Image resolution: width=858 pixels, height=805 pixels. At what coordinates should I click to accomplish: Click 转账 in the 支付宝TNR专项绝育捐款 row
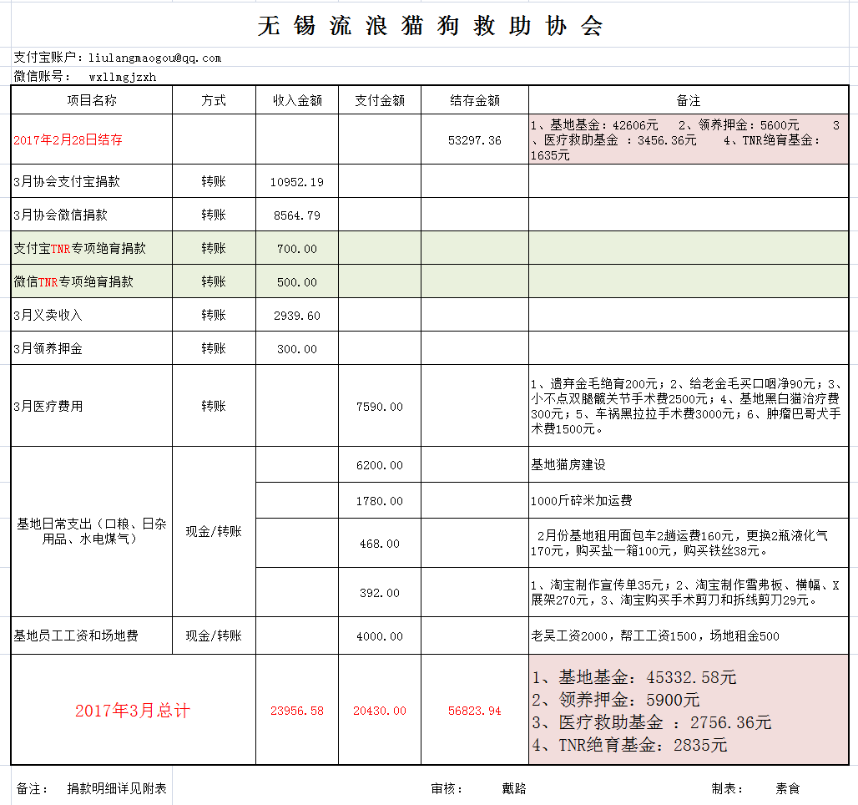pos(214,248)
